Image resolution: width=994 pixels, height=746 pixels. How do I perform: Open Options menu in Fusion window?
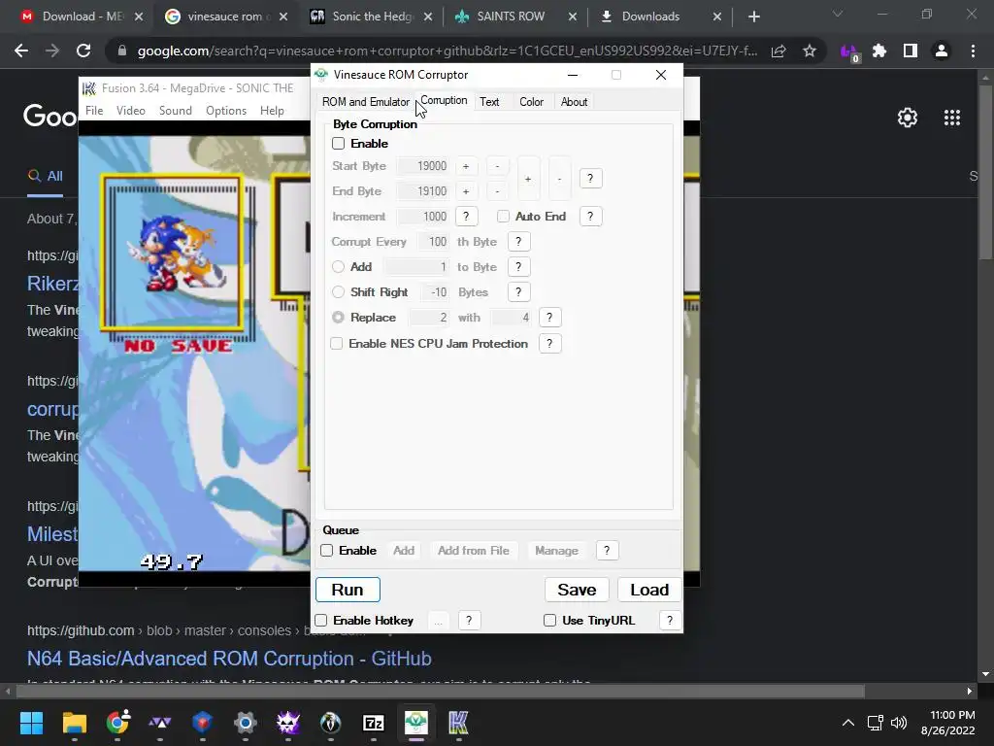(225, 111)
